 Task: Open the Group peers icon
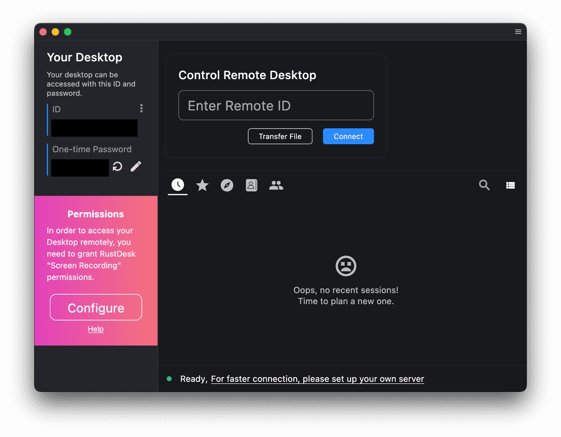pos(276,185)
